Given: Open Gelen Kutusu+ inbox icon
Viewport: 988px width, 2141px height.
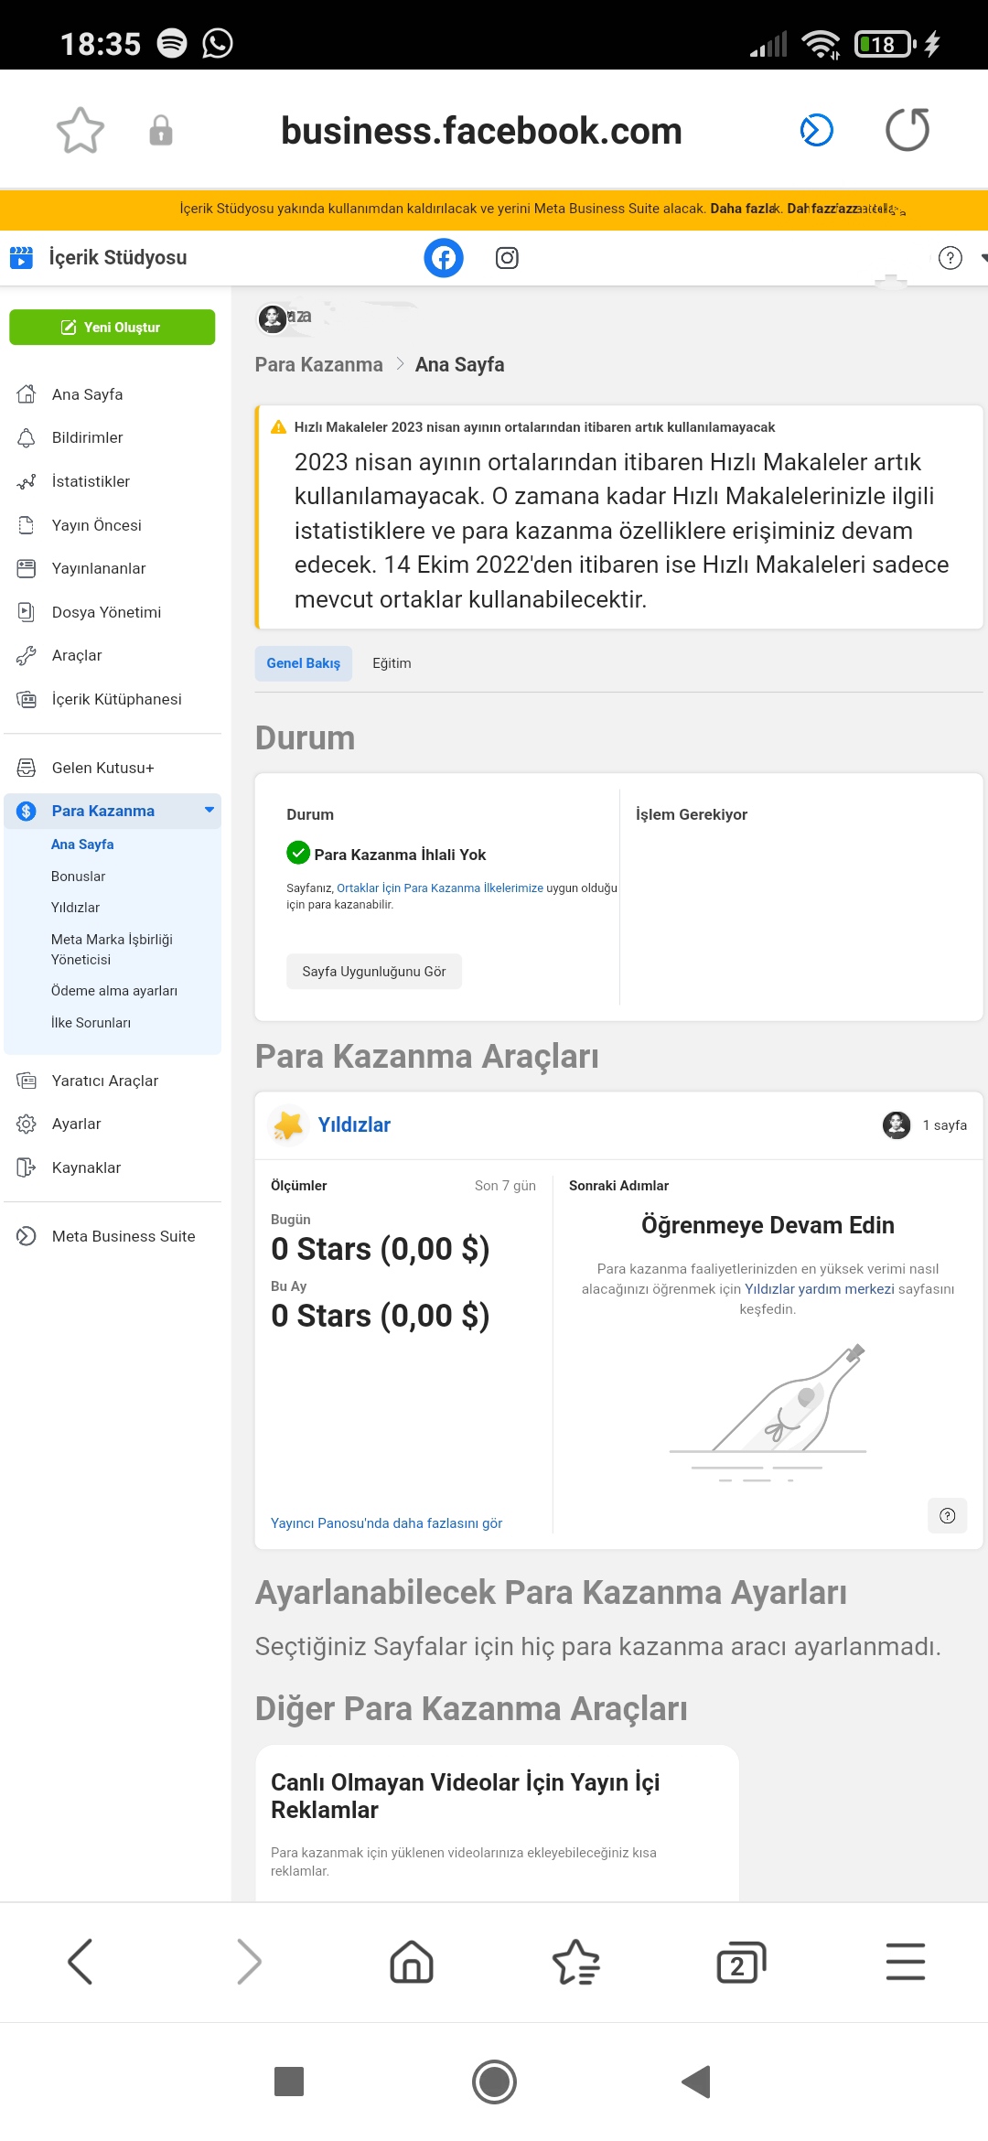Looking at the screenshot, I should pos(27,768).
